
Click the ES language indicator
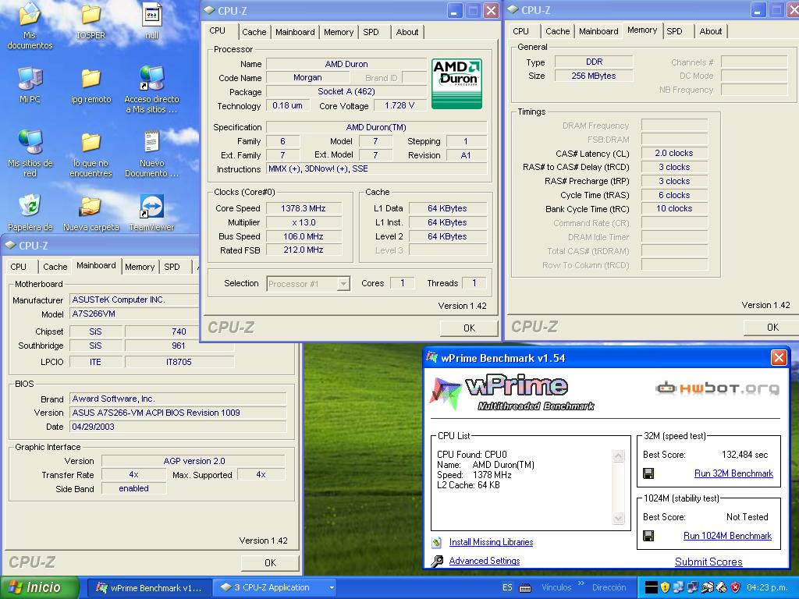(x=507, y=588)
